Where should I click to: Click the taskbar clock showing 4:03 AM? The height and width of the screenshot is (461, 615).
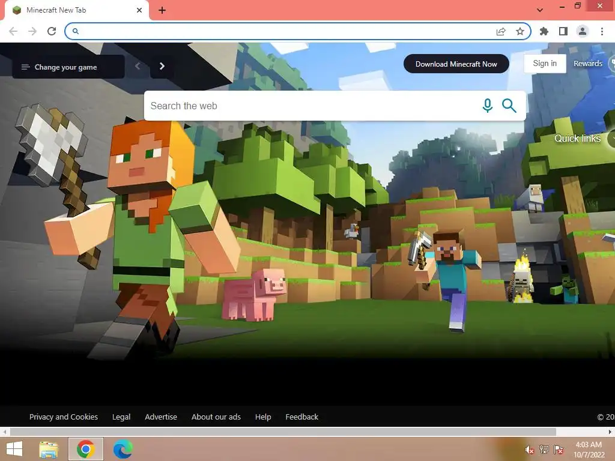(589, 450)
